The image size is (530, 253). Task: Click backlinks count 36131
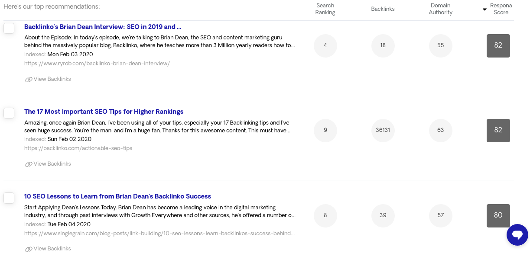click(x=383, y=130)
